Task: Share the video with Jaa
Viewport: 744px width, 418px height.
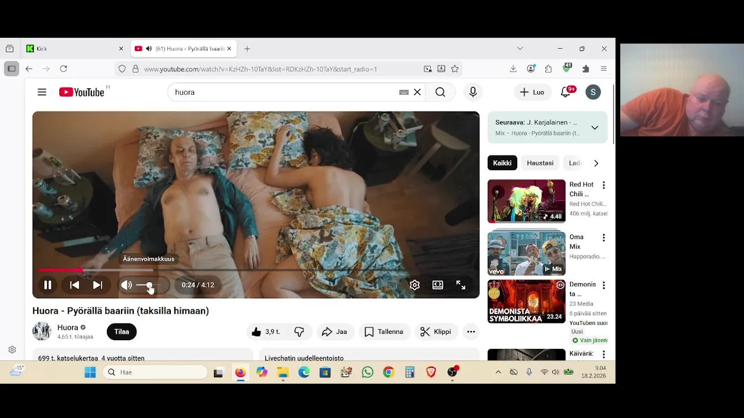Action: coord(335,331)
